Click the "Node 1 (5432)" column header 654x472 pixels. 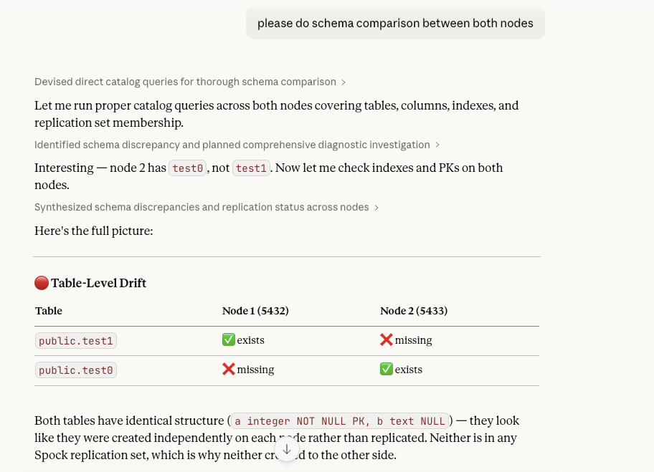(x=255, y=311)
